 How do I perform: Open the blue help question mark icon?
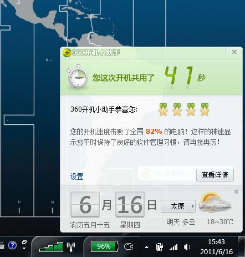(12, 245)
